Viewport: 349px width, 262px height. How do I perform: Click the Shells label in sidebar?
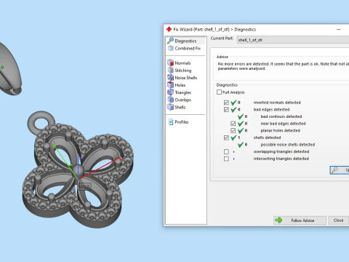point(180,107)
